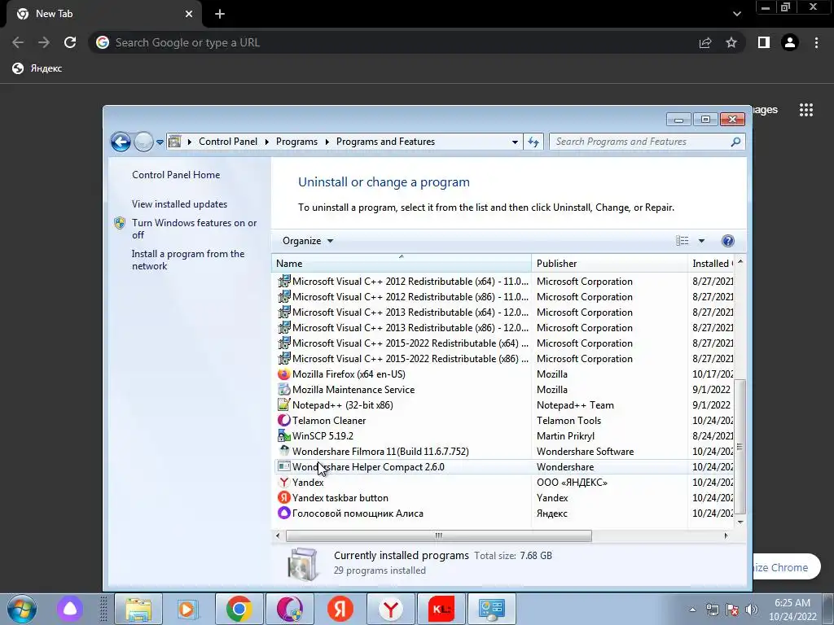Click Programs and Features breadcrumb
The width and height of the screenshot is (834, 625).
pyautogui.click(x=385, y=142)
